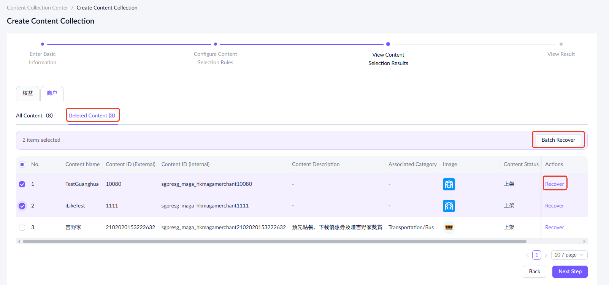Click horizontal scrollbar left arrow

pyautogui.click(x=18, y=241)
